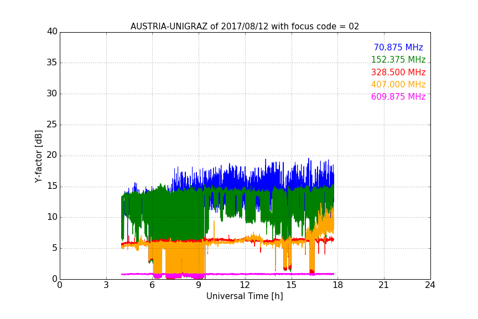Click the y-axis tick label 40
The height and width of the screenshot is (319, 478).
[x=52, y=32]
